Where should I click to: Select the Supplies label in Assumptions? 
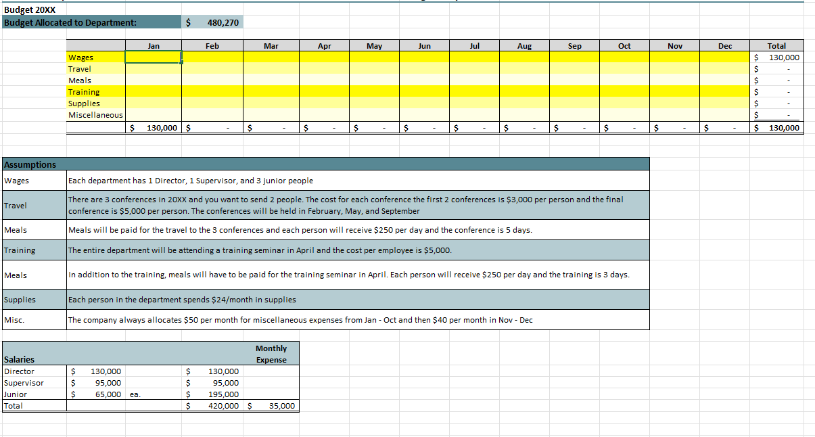pyautogui.click(x=34, y=300)
